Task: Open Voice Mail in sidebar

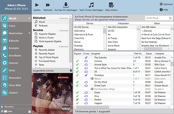Action: point(16,85)
